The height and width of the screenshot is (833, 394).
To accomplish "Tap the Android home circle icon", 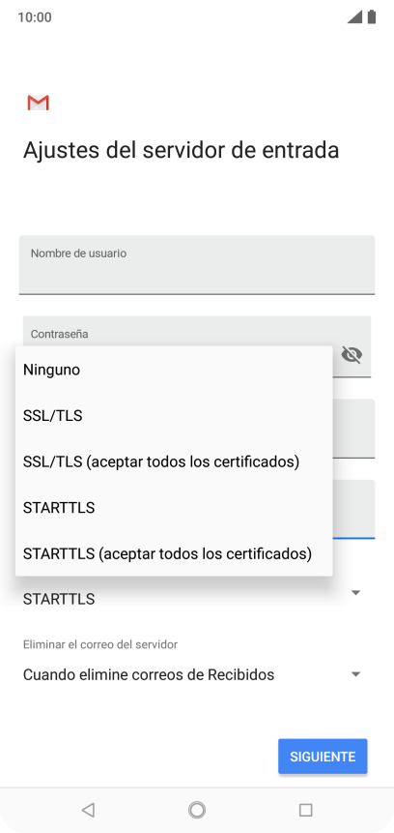I will [x=197, y=810].
